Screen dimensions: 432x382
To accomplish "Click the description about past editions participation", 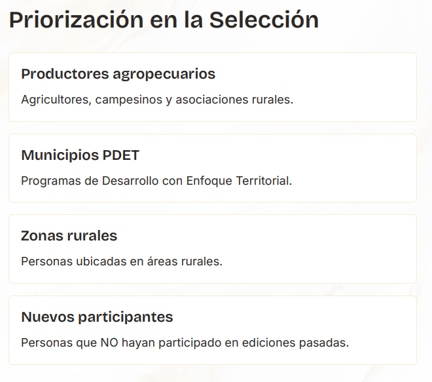I will [185, 343].
